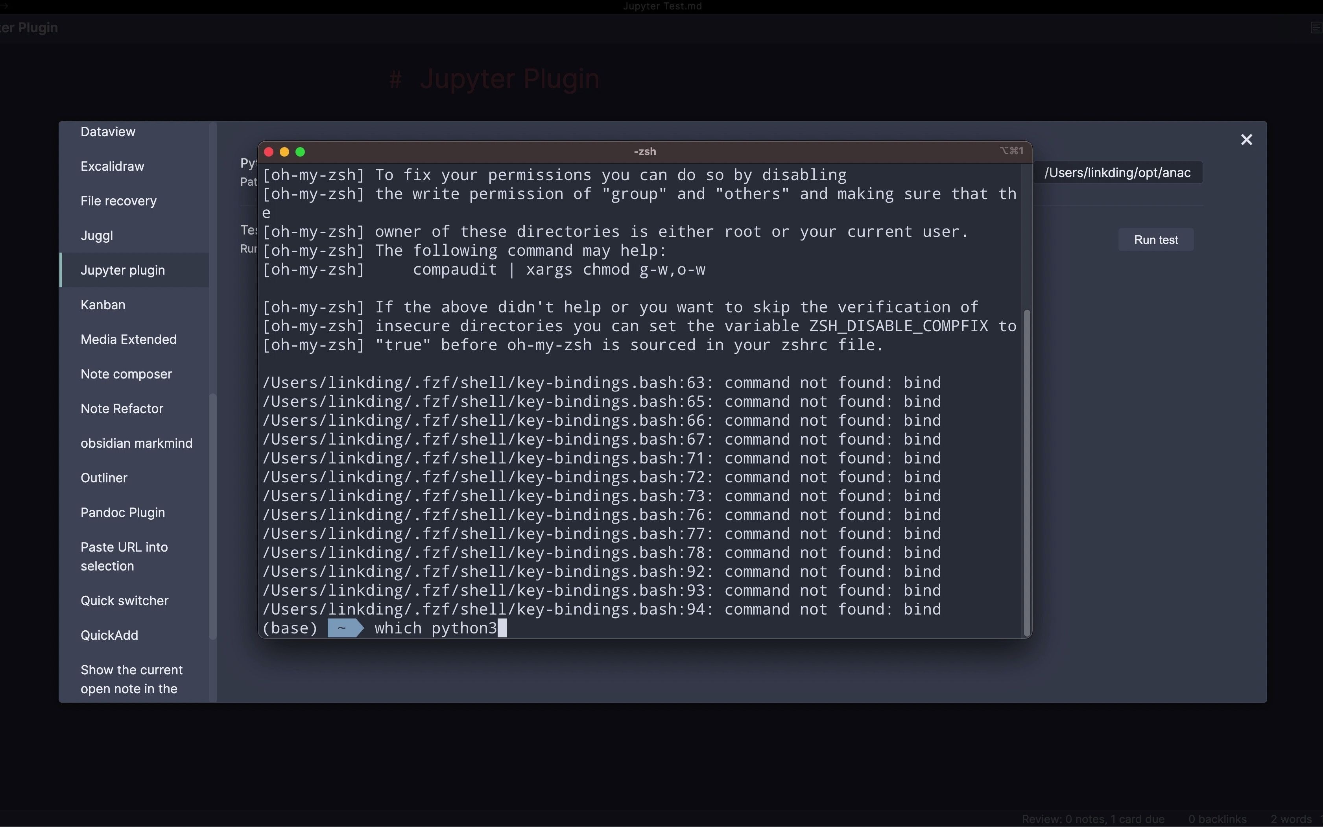Image resolution: width=1323 pixels, height=827 pixels.
Task: Select "Note composer" in the sidebar
Action: click(x=126, y=374)
